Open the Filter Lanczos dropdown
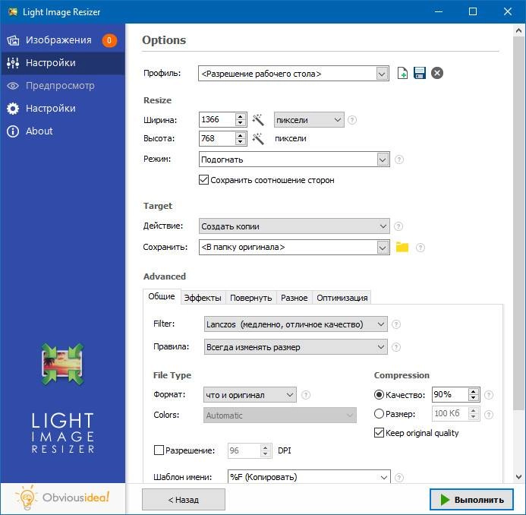 coord(295,324)
